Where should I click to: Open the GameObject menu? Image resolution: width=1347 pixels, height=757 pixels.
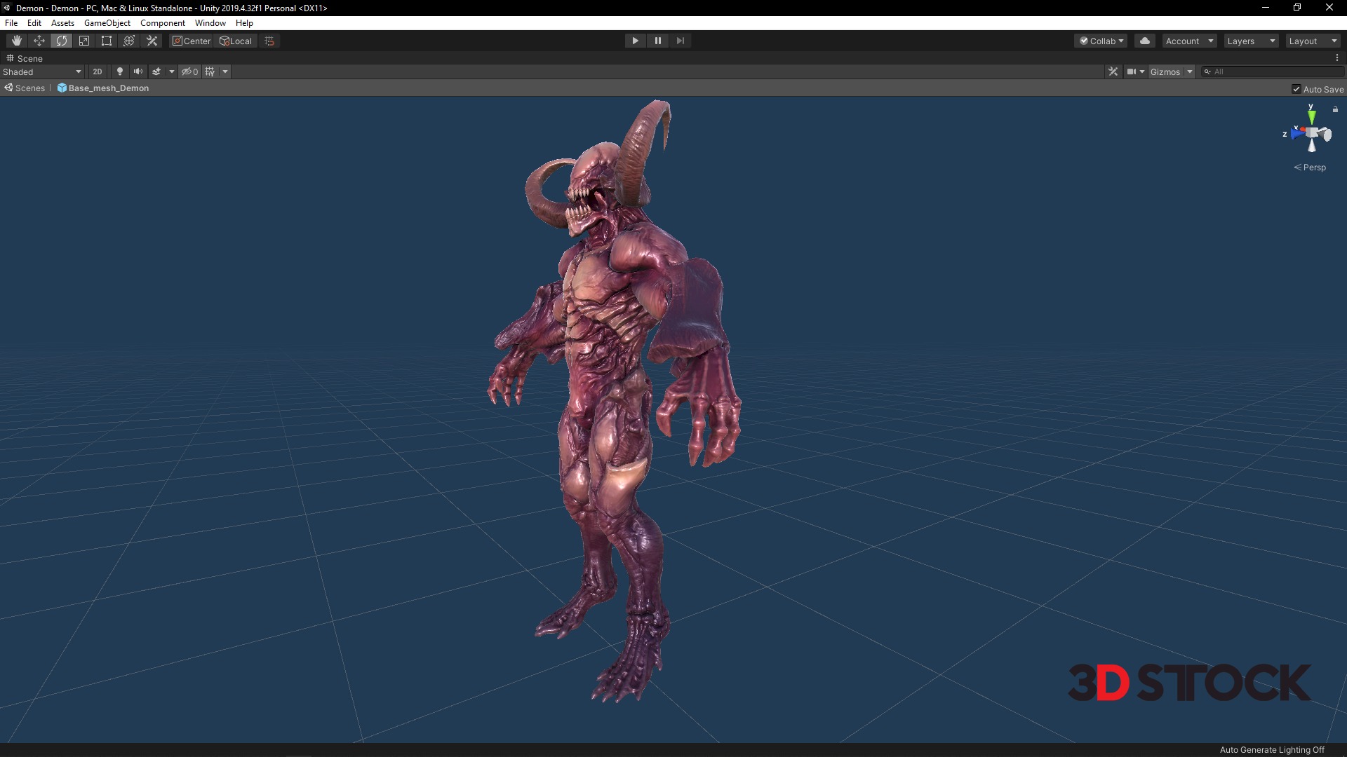(x=107, y=23)
